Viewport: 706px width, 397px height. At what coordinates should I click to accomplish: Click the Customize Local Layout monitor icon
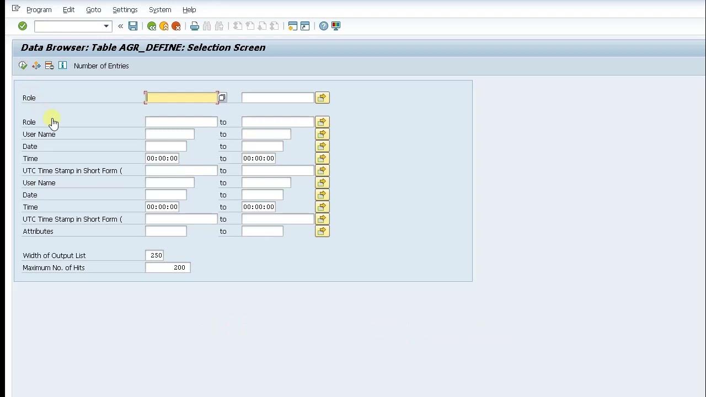pyautogui.click(x=336, y=26)
